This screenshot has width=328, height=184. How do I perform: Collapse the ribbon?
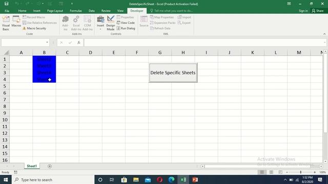pyautogui.click(x=324, y=34)
